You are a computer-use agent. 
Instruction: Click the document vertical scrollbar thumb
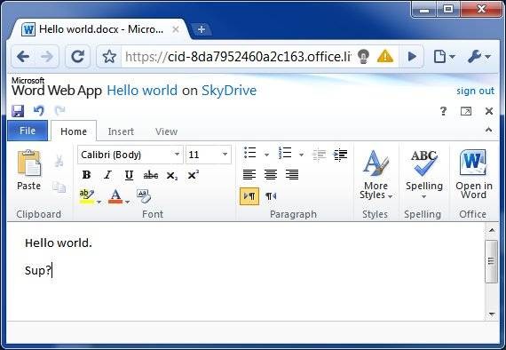[491, 261]
